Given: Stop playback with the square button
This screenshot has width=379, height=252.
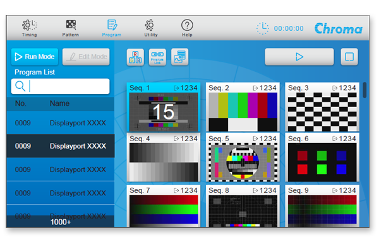Looking at the screenshot, I should point(349,57).
